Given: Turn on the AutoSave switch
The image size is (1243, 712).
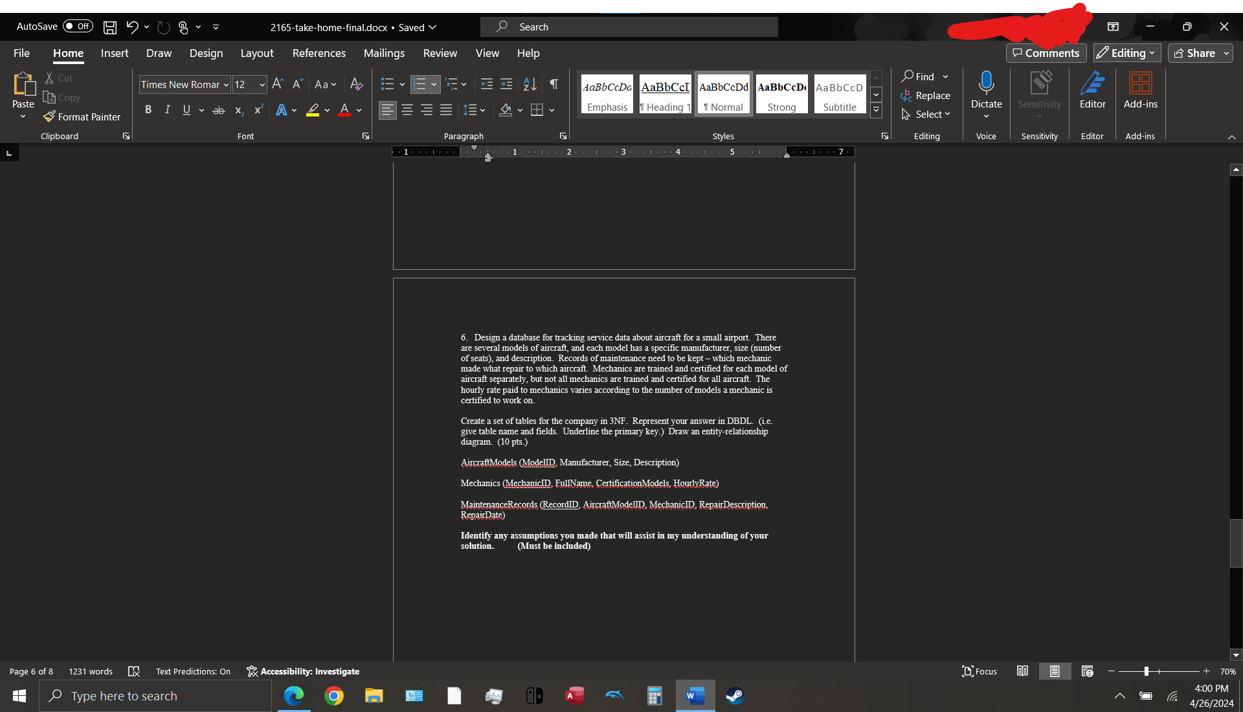Looking at the screenshot, I should [78, 27].
